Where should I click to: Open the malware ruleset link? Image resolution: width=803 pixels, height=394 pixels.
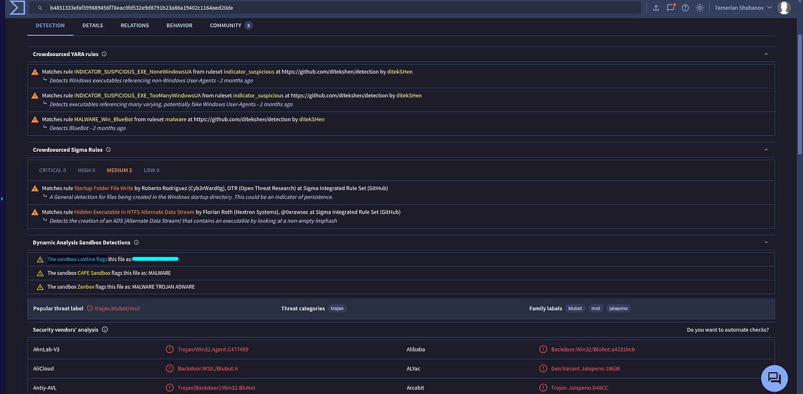(176, 120)
